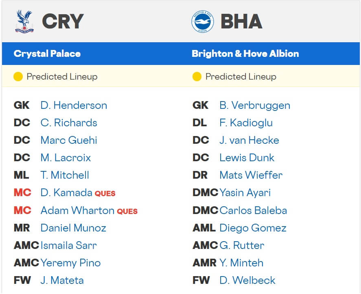Click the Lewis Dunk name text

click(x=247, y=158)
